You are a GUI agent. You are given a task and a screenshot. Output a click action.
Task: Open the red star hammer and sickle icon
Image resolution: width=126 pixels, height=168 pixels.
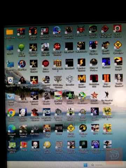[x=94, y=95]
